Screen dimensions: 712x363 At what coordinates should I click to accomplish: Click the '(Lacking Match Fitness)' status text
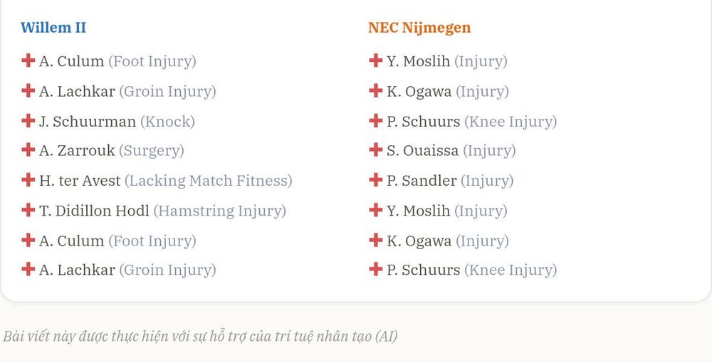pos(209,181)
